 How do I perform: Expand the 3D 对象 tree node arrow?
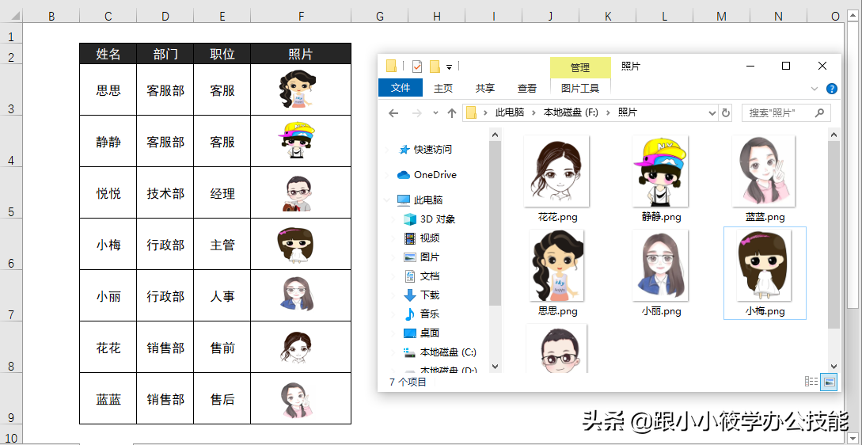394,219
